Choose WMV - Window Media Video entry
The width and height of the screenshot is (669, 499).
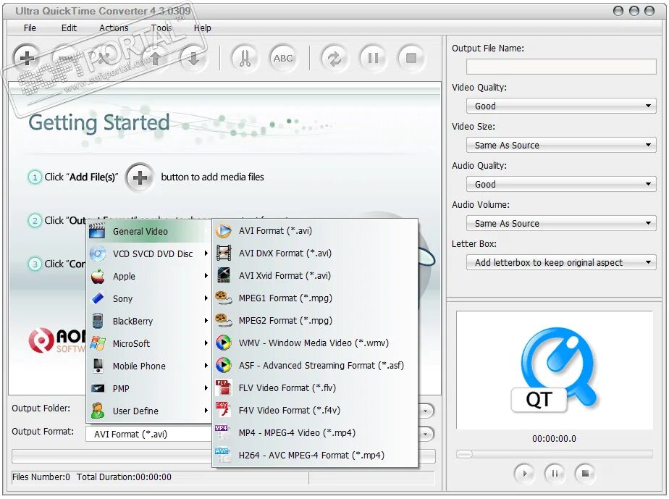[315, 343]
